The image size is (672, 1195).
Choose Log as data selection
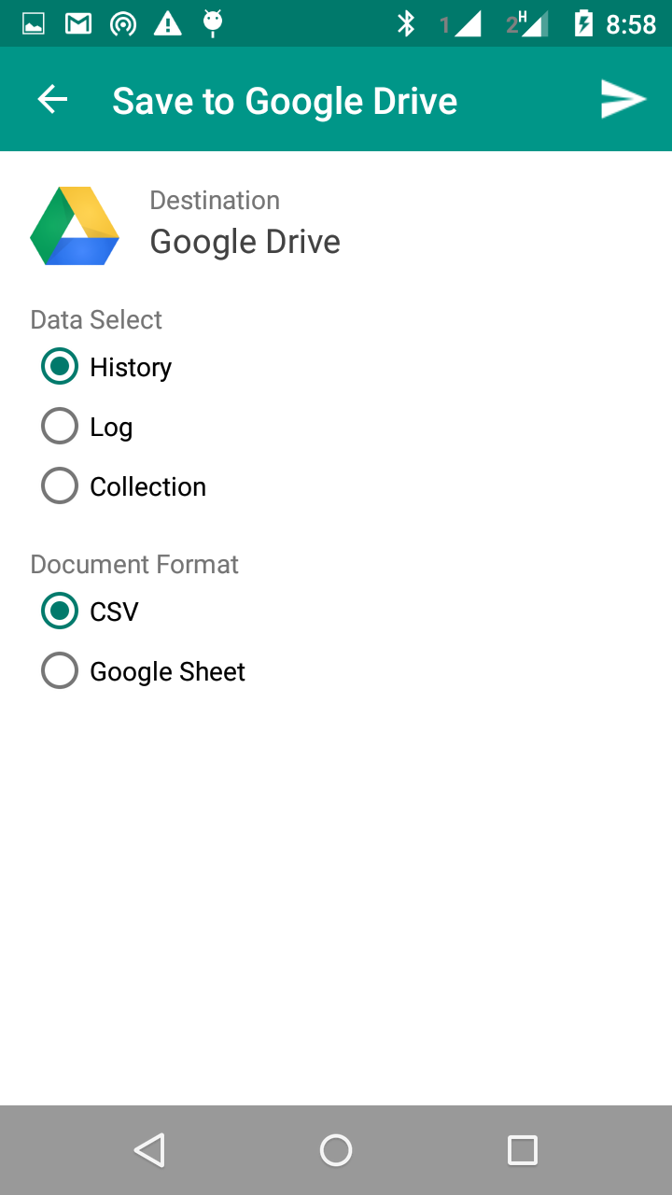pos(60,427)
